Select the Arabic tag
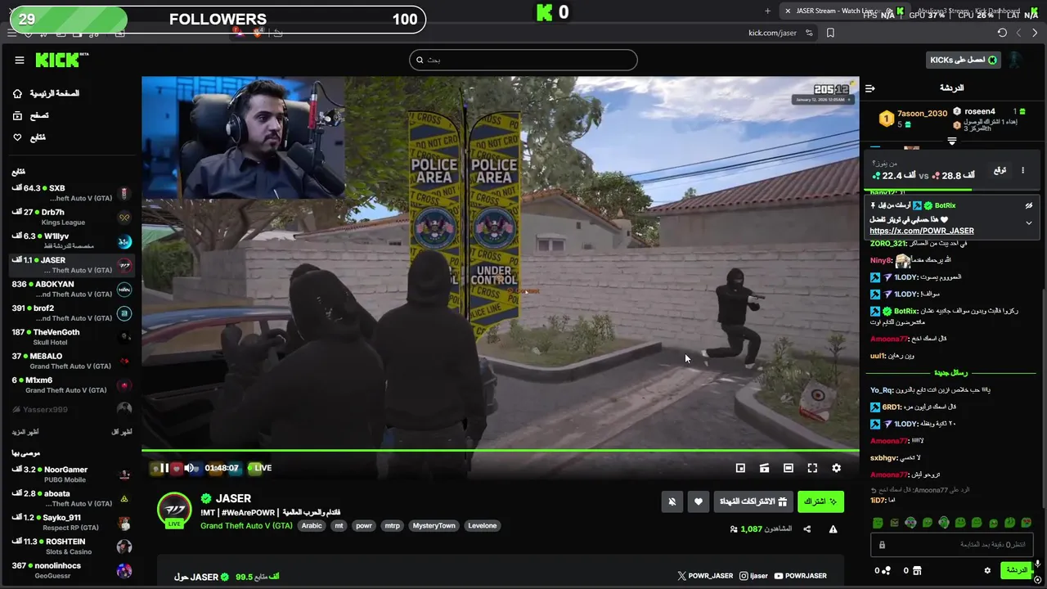 coord(312,525)
